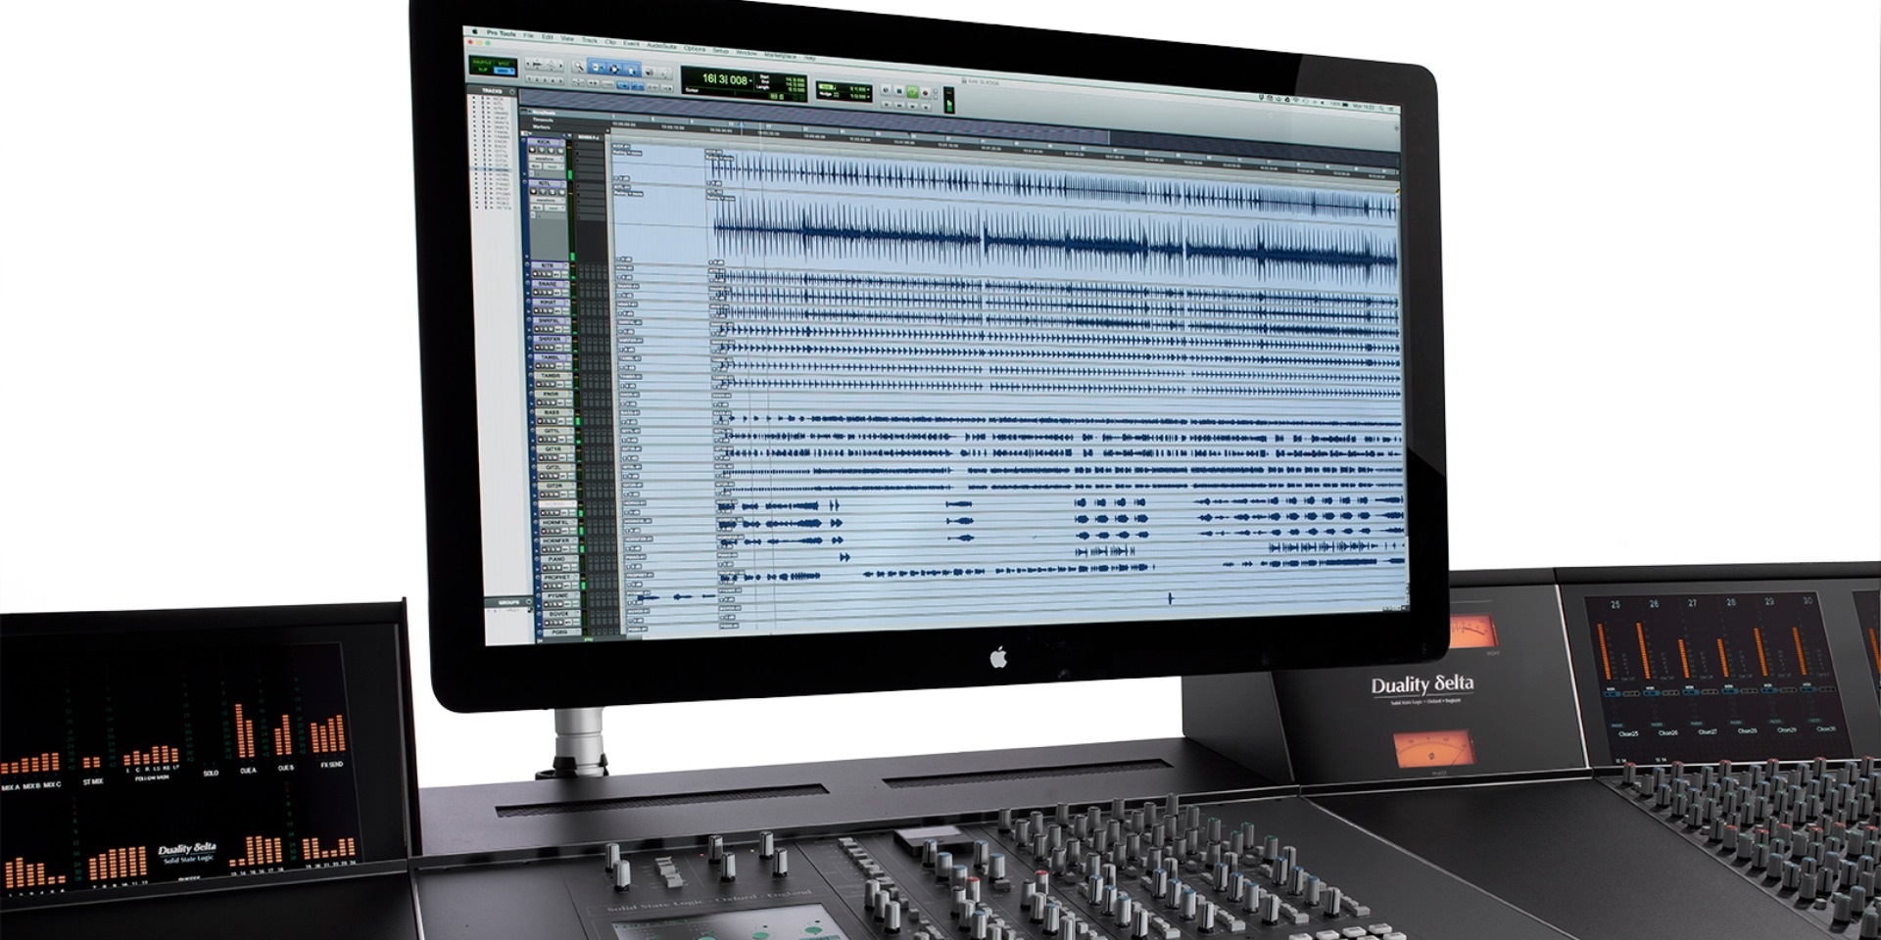
Task: Open the Marketplace menu
Action: point(780,56)
